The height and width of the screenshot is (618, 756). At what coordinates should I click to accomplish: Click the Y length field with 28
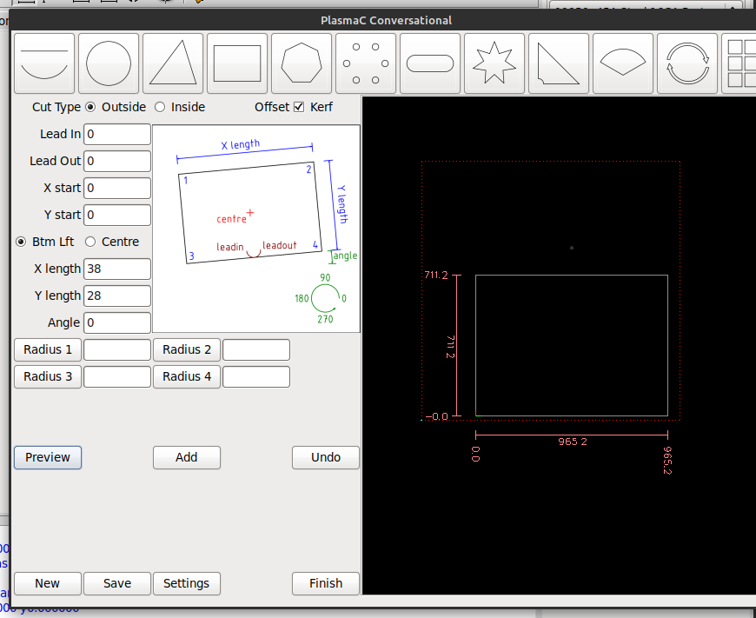[x=117, y=296]
